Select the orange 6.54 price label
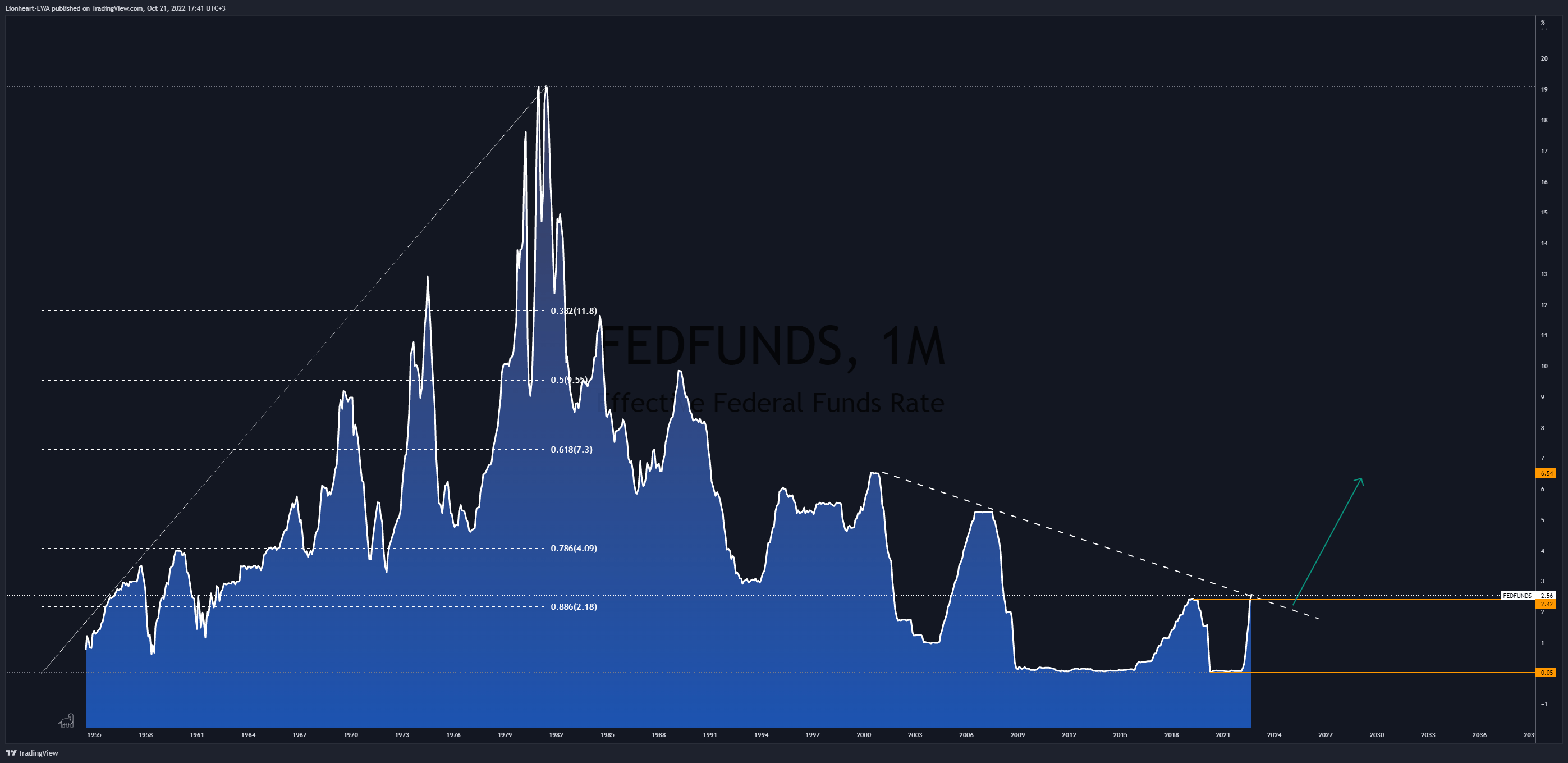The height and width of the screenshot is (763, 1568). [1546, 473]
